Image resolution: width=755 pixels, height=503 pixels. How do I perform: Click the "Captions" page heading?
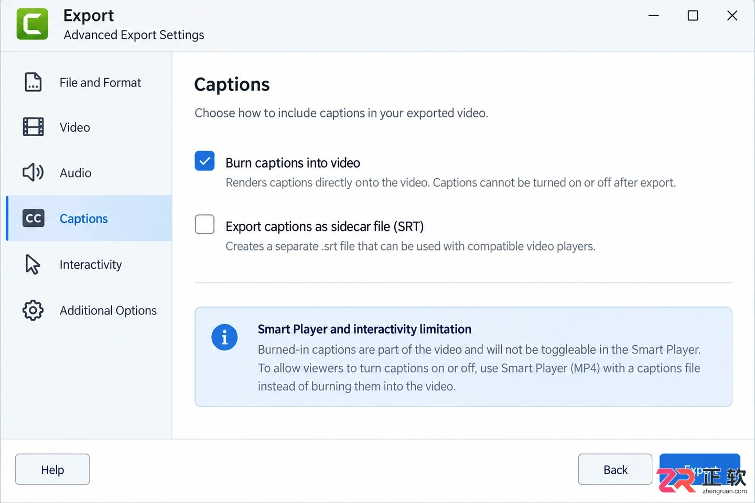coord(232,84)
